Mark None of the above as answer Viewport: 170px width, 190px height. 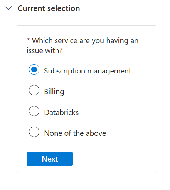[34, 132]
